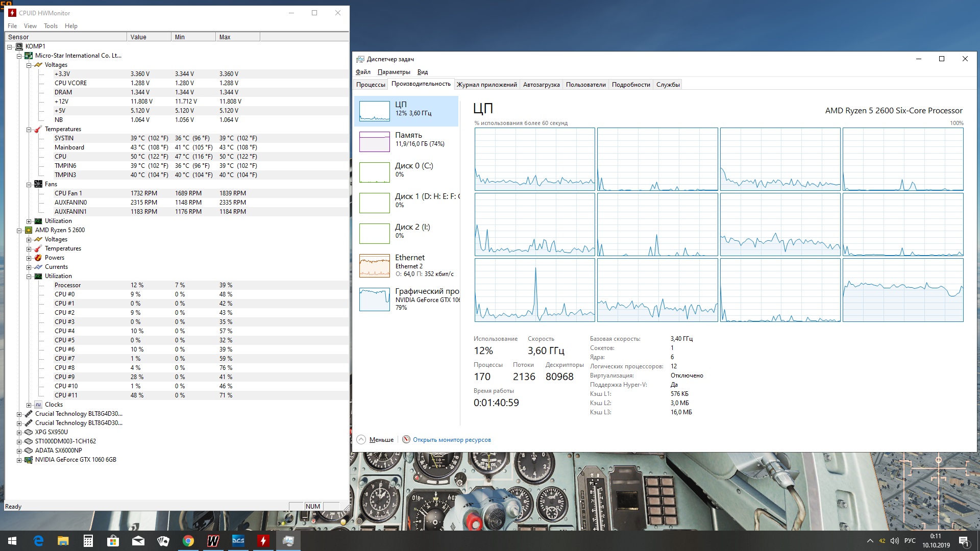Open the notification center icon
Screen dimensions: 980x551
point(964,541)
